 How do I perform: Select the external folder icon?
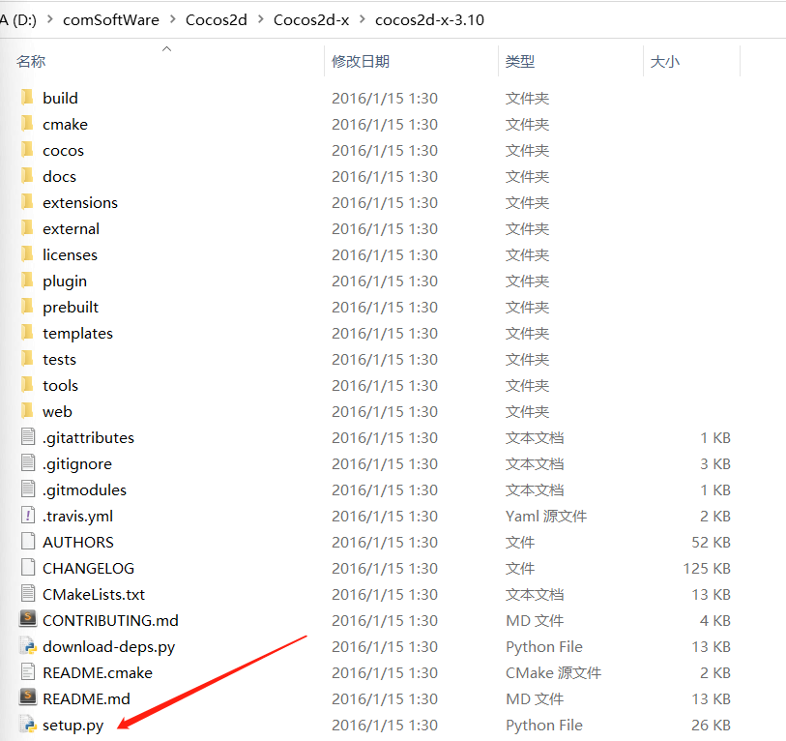(28, 227)
